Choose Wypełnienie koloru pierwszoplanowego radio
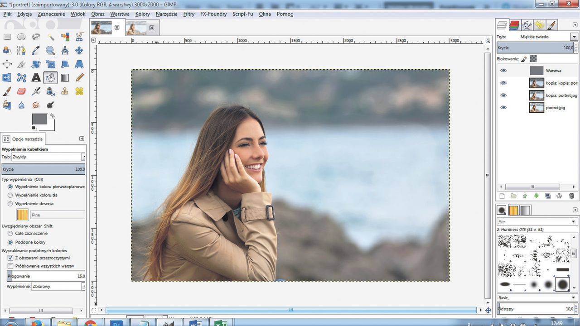 point(10,187)
